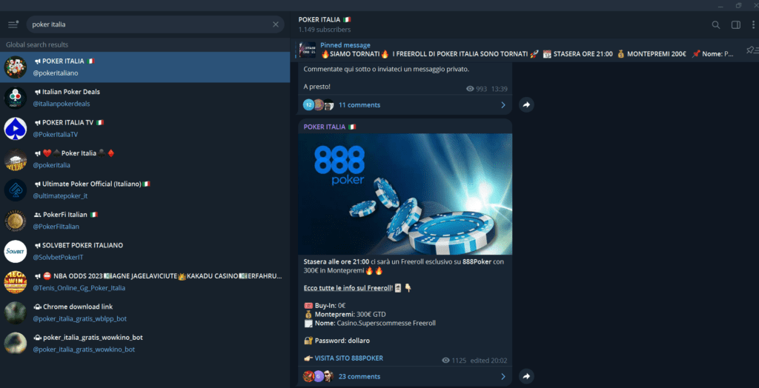
Task: Click 993 views count on message
Action: (477, 89)
